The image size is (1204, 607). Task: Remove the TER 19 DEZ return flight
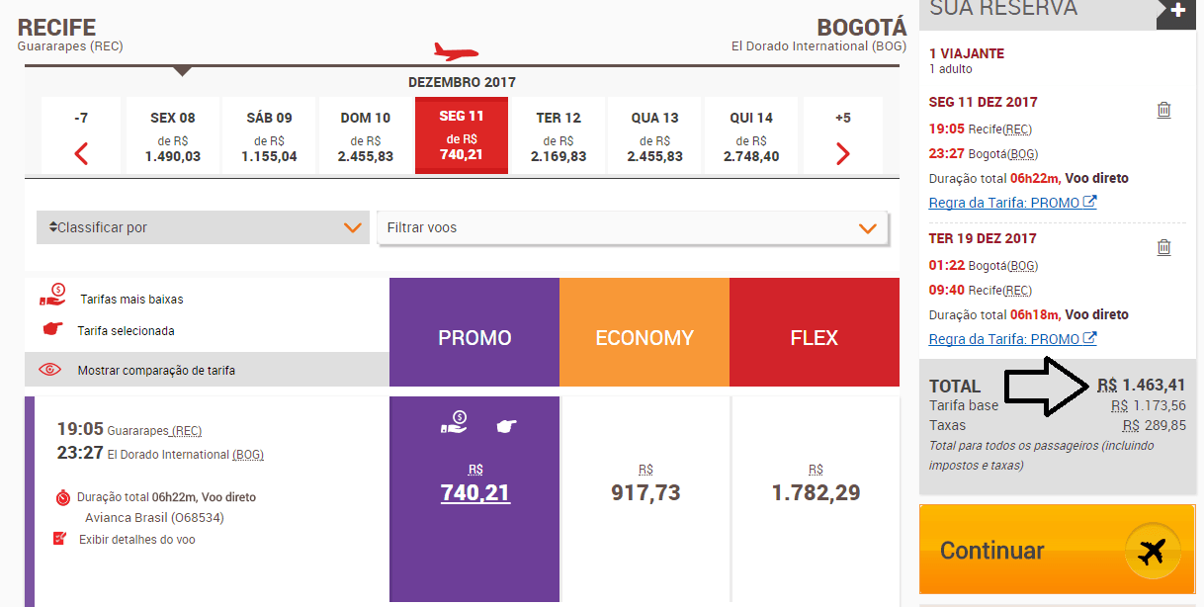point(1163,247)
